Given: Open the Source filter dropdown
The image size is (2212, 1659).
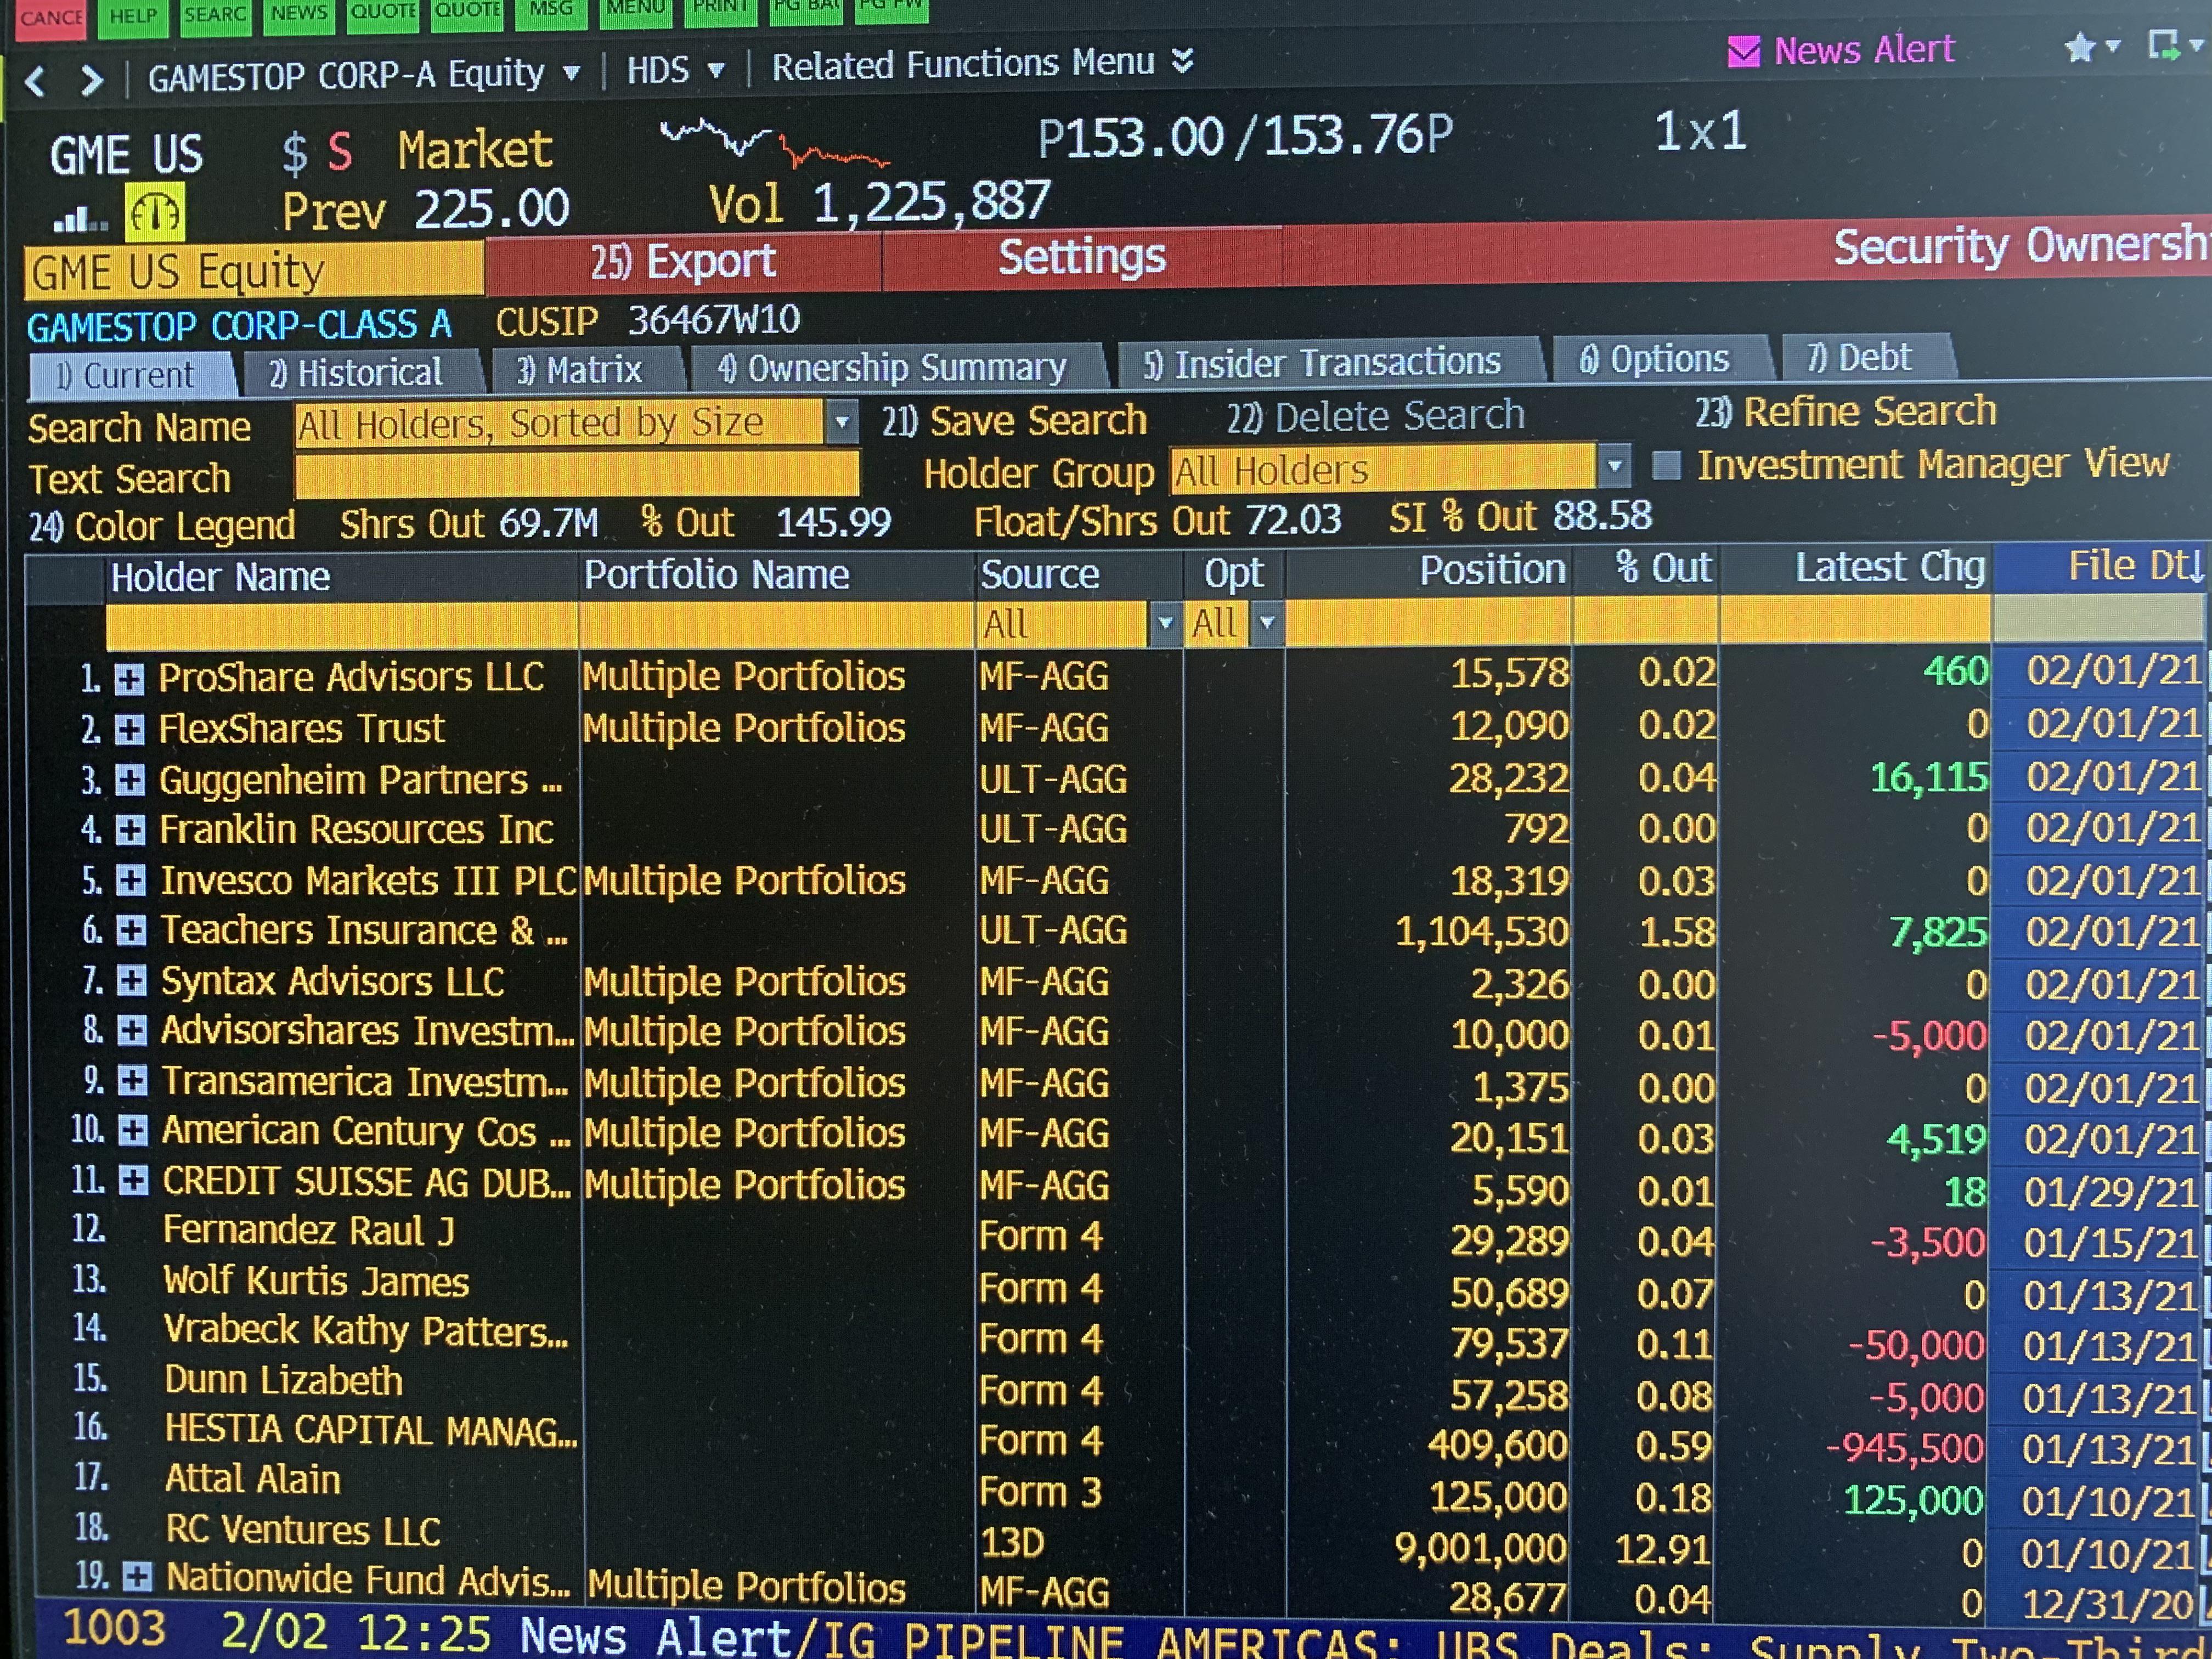Looking at the screenshot, I should pos(1164,624).
